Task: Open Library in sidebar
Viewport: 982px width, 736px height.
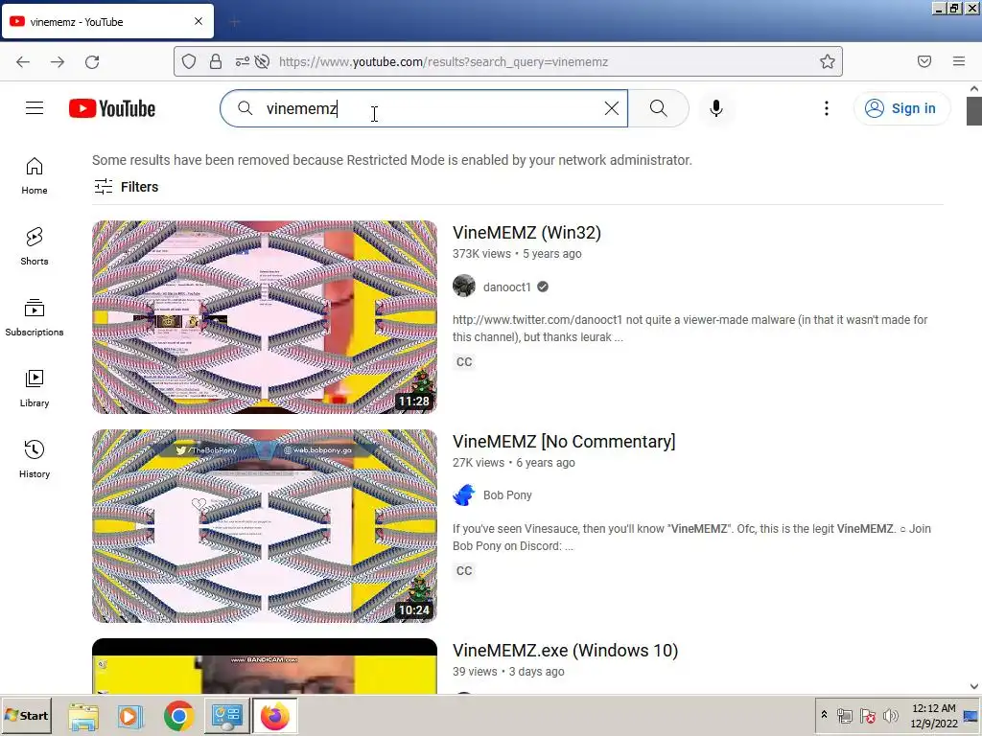Action: [35, 389]
